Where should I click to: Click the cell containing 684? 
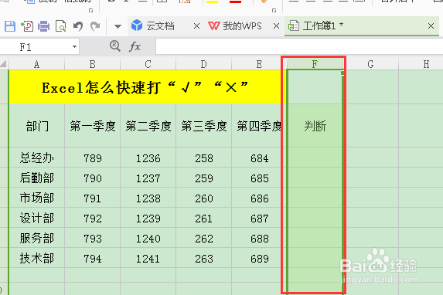point(259,158)
